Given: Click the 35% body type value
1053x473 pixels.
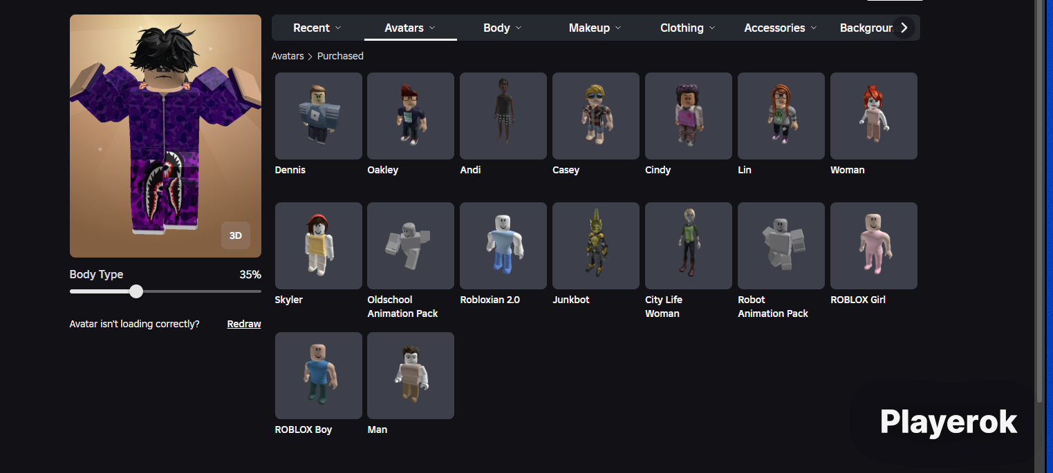Looking at the screenshot, I should tap(250, 275).
